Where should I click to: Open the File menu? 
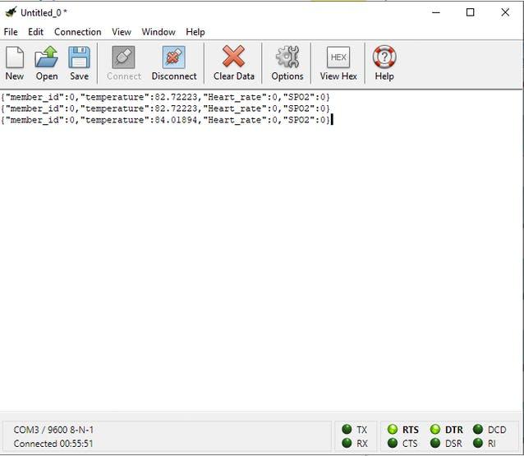pyautogui.click(x=11, y=32)
